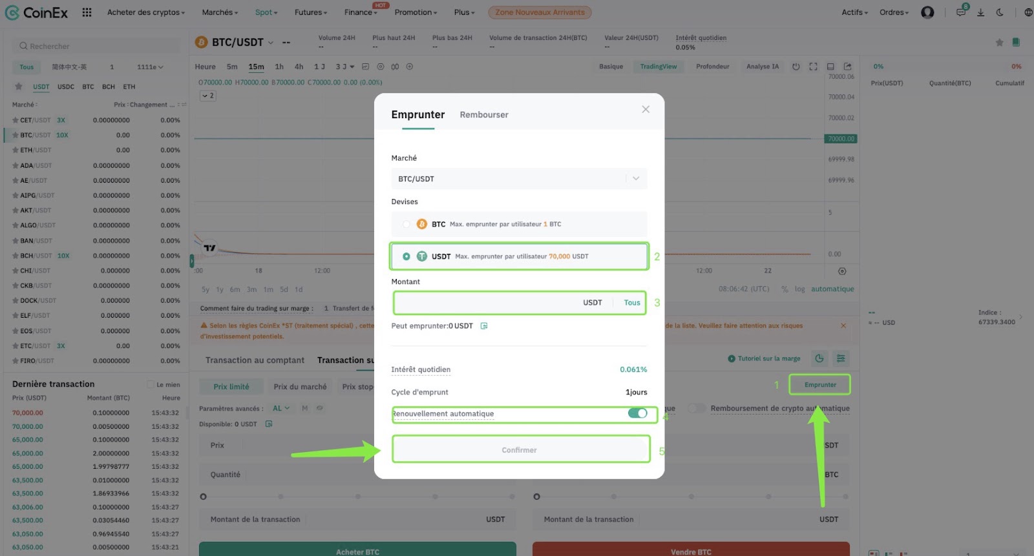Click the transfer icon beside Disponible 0 USDT

pyautogui.click(x=269, y=424)
